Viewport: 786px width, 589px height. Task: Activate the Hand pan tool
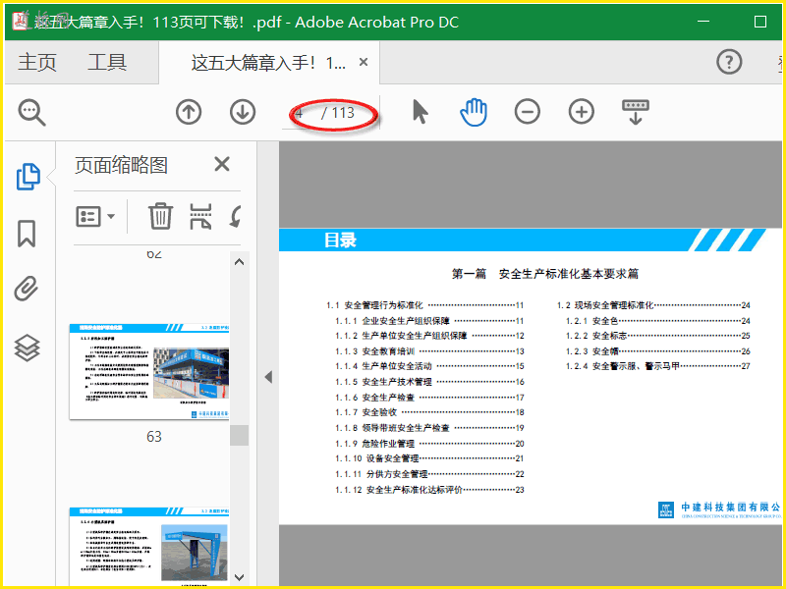pyautogui.click(x=474, y=112)
